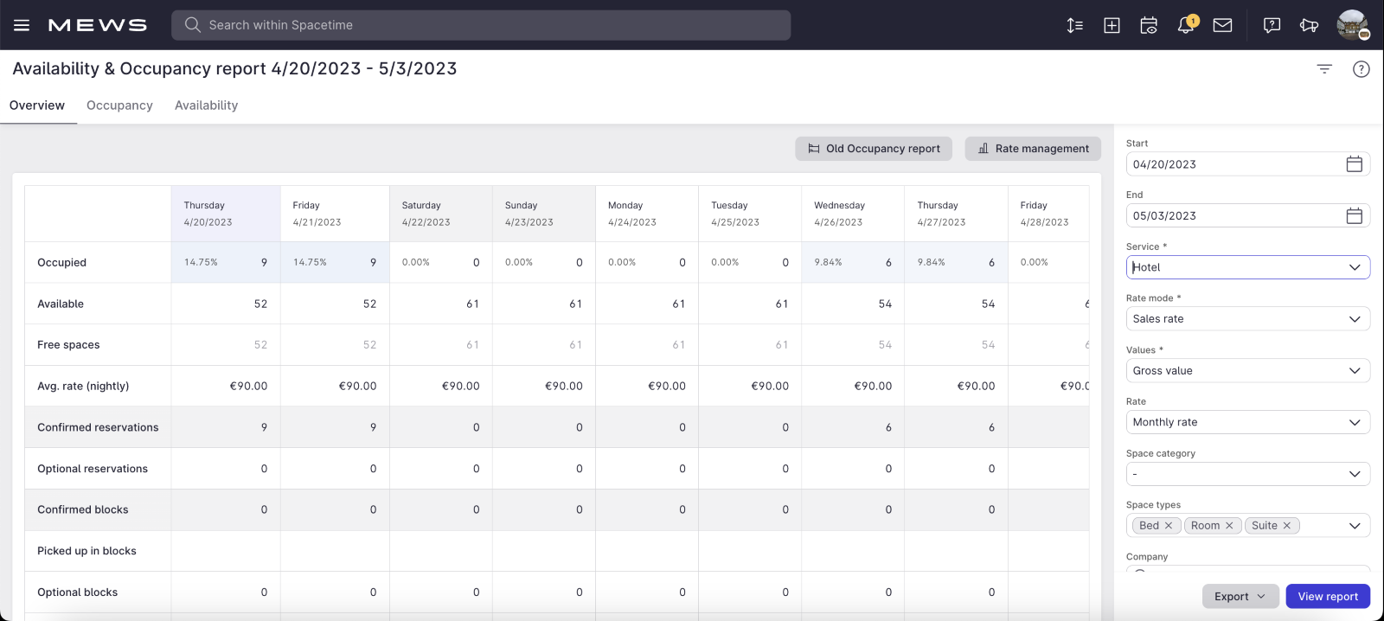Open the help question mark icon

pos(1361,69)
